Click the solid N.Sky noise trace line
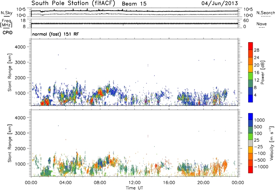 pos(134,11)
